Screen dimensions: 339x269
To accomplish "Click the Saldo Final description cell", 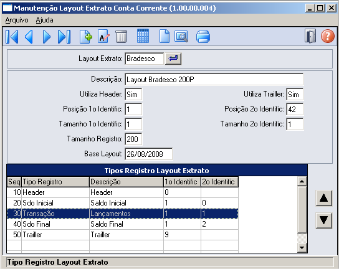I will point(127,224).
